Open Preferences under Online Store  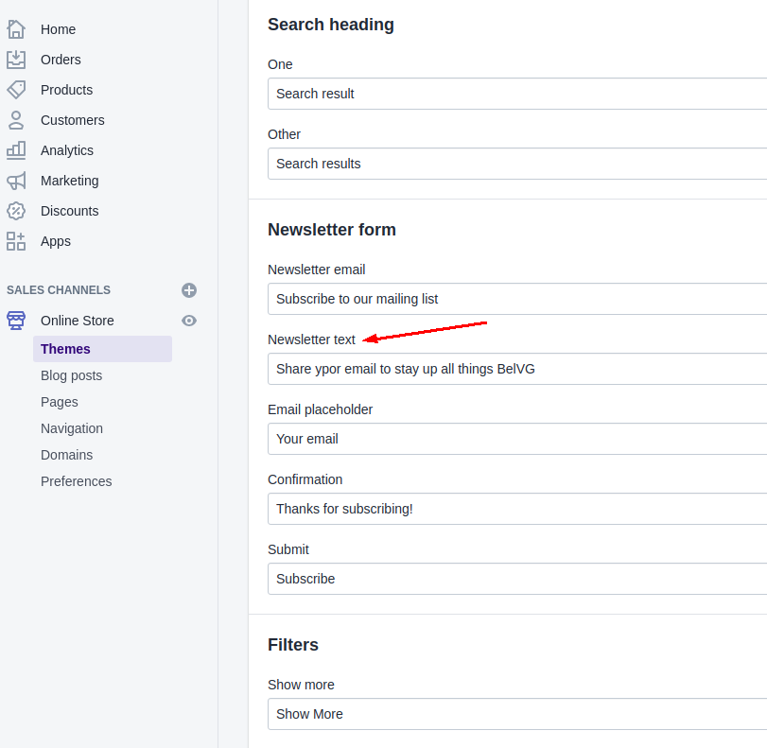pos(76,481)
